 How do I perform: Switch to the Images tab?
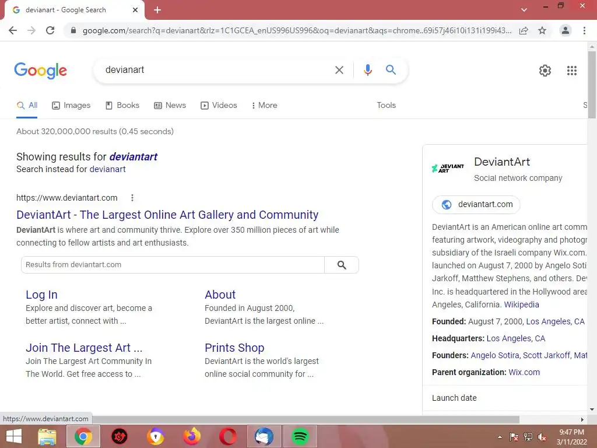click(x=71, y=105)
